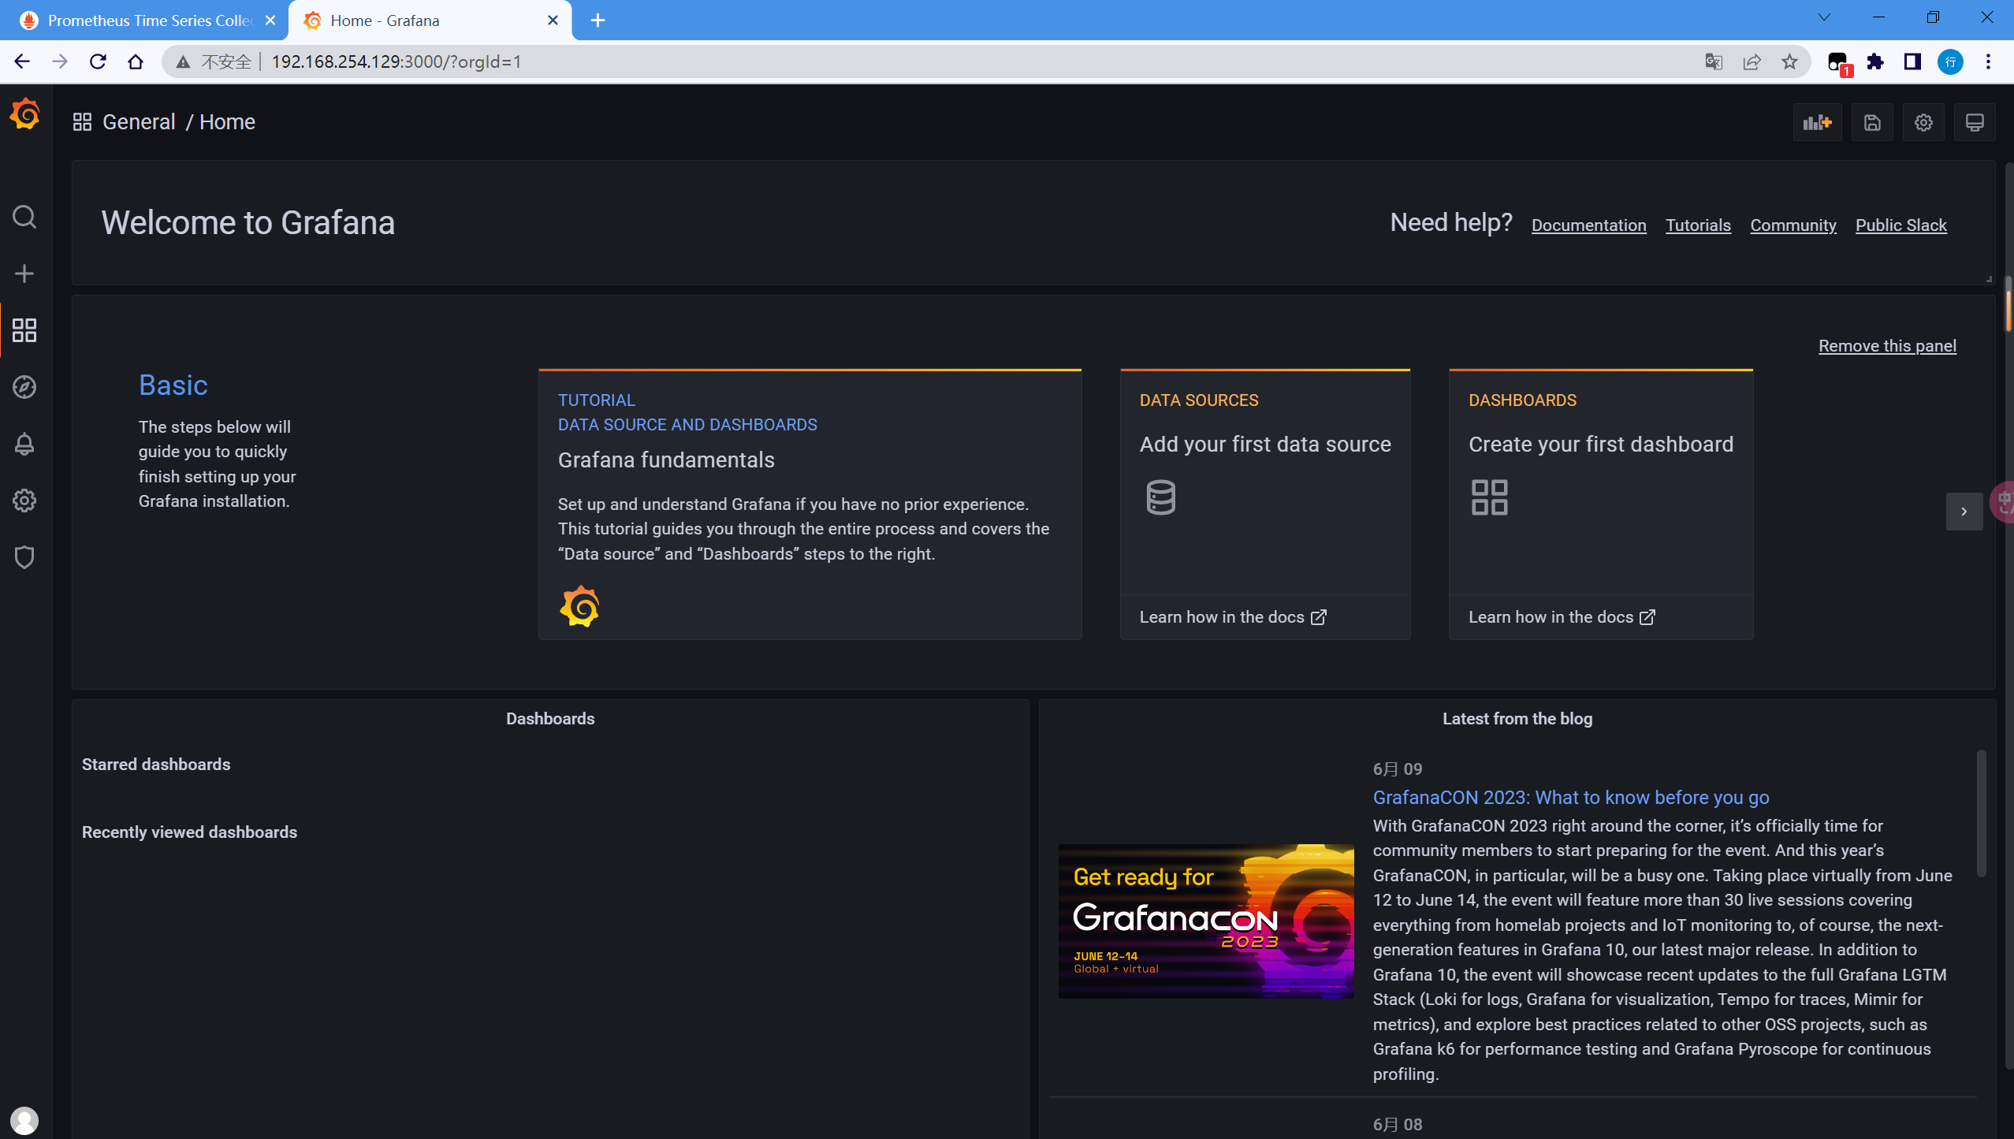Open Dashboard settings gear in top toolbar
2014x1139 pixels.
[1923, 122]
